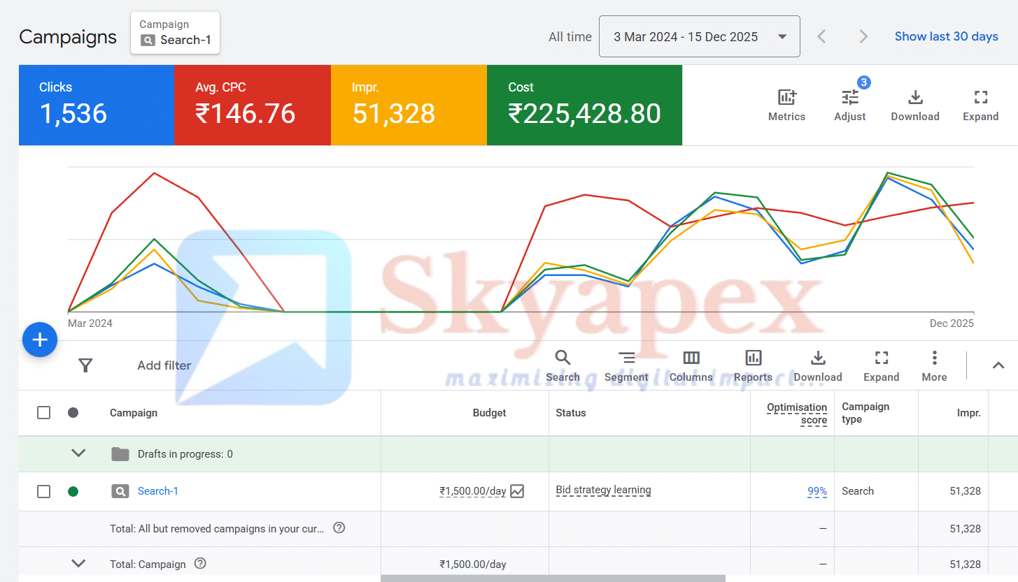This screenshot has width=1018, height=582.
Task: Open the table filter funnel icon
Action: [85, 365]
